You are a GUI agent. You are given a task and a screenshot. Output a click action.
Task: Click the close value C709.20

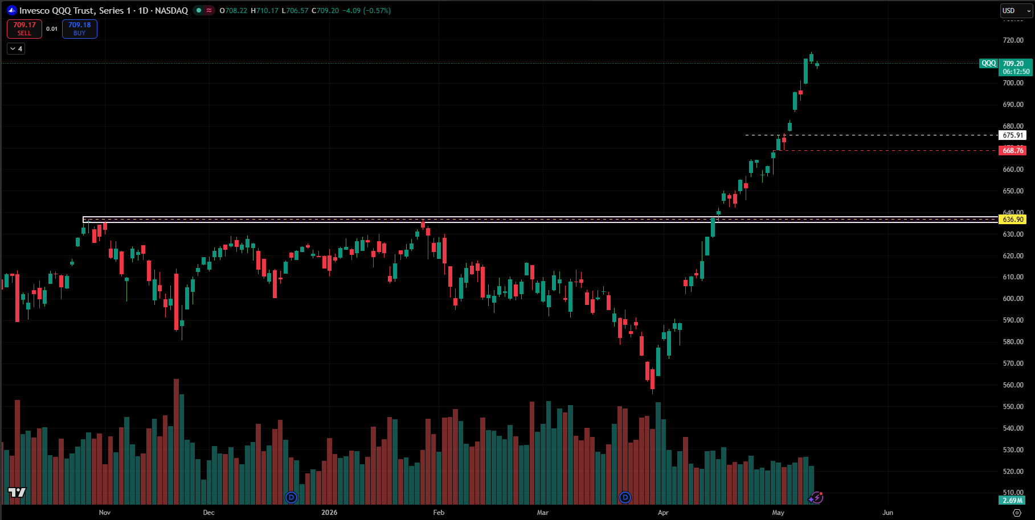point(325,10)
